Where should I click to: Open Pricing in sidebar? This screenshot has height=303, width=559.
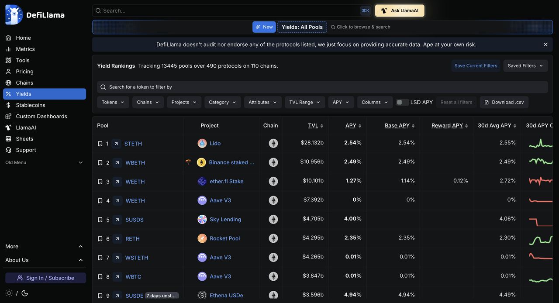(45, 72)
